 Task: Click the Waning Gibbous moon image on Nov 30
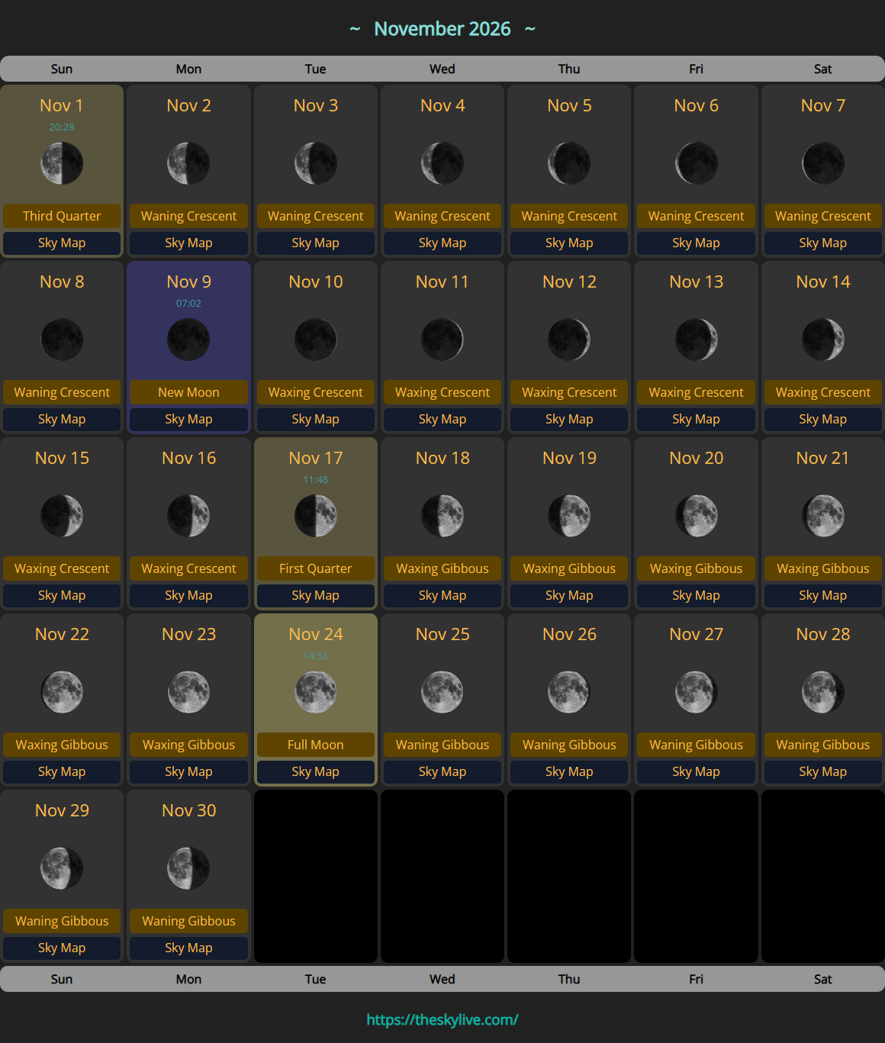(x=188, y=868)
